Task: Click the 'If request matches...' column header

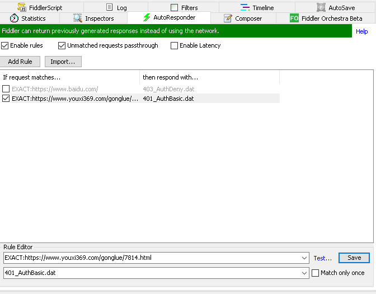Action: click(70, 77)
